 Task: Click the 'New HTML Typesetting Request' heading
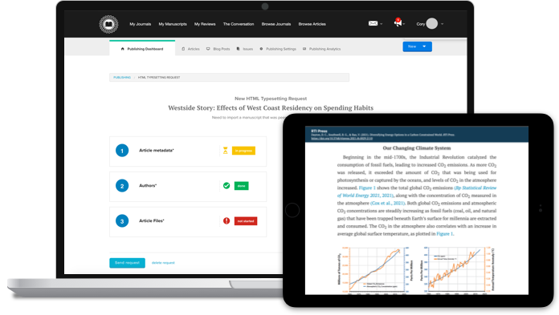(x=271, y=99)
